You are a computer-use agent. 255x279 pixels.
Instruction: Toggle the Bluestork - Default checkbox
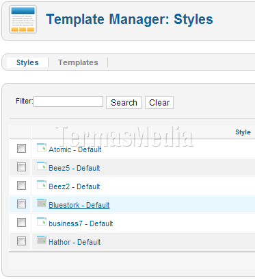[x=21, y=204]
